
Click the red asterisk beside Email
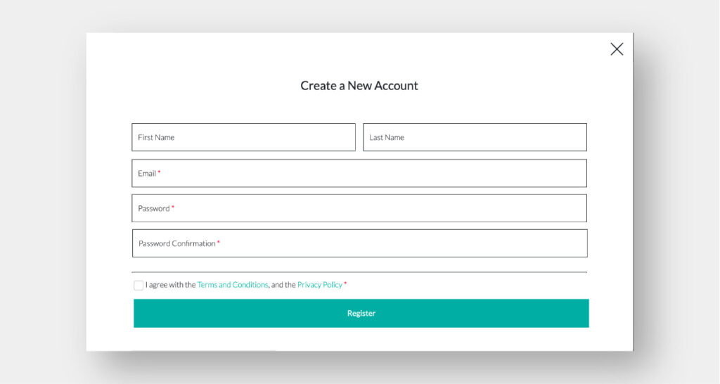tap(159, 172)
